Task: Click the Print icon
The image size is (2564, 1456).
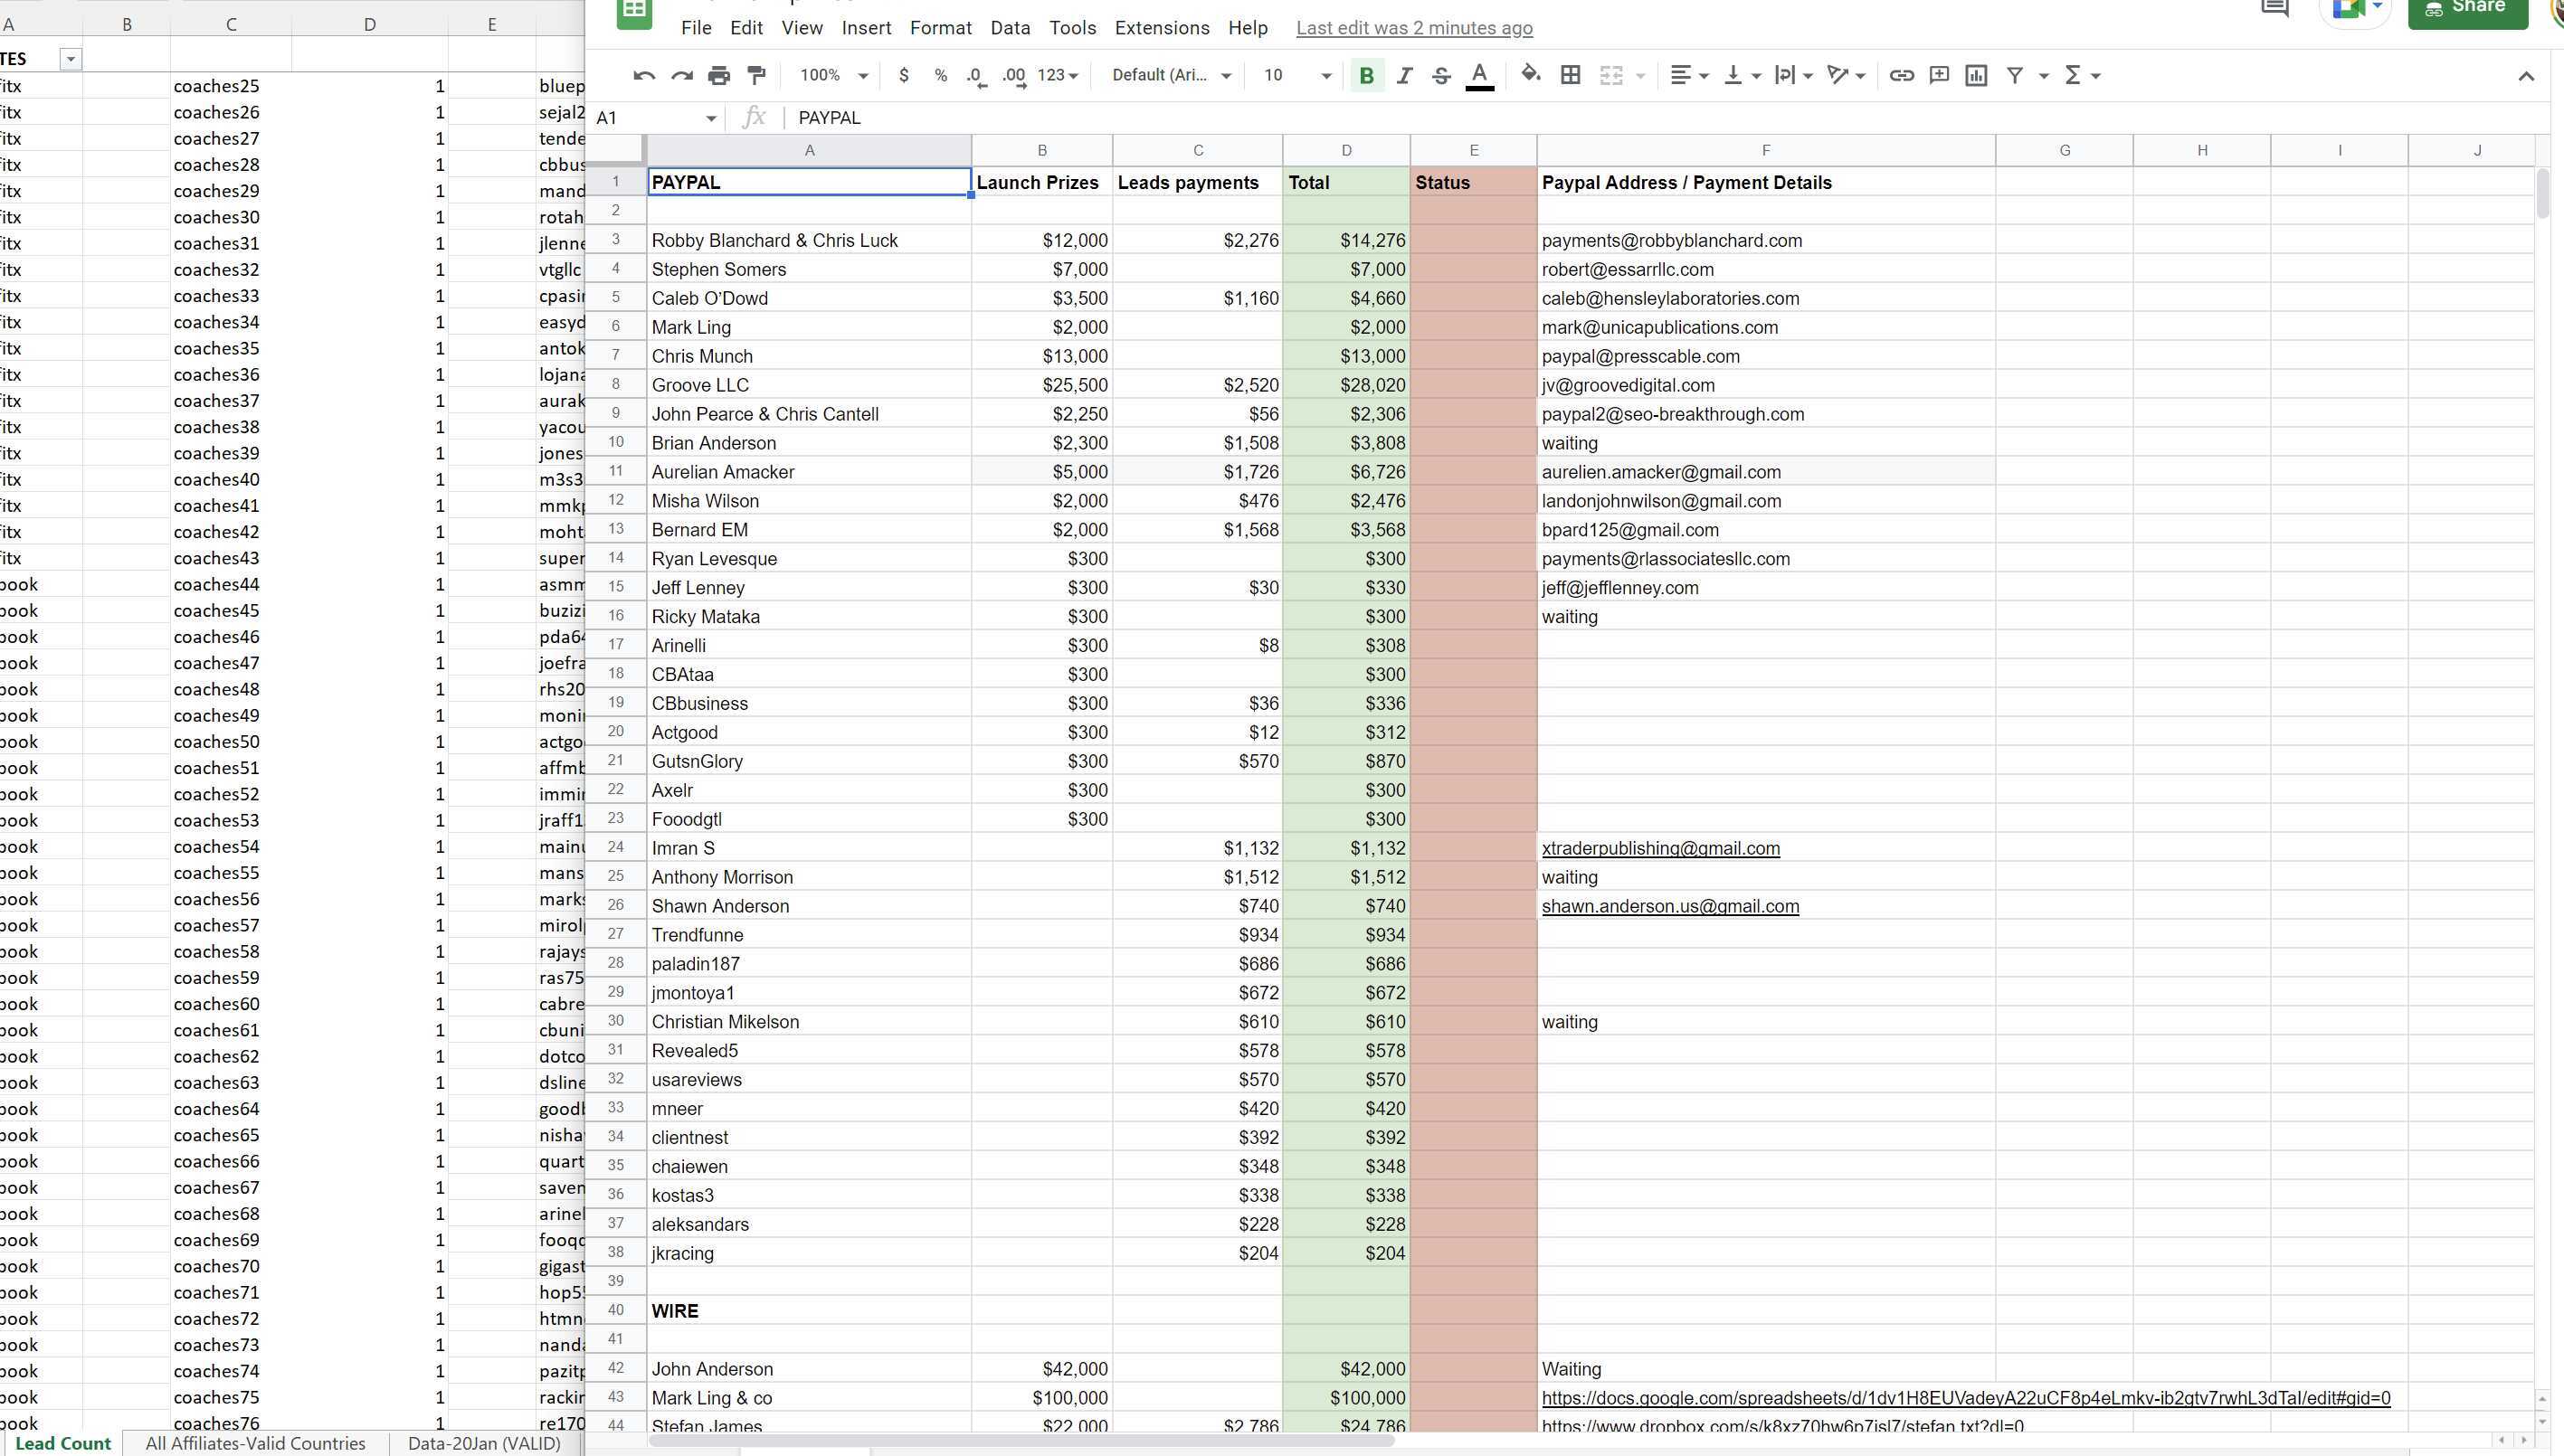Action: (718, 75)
